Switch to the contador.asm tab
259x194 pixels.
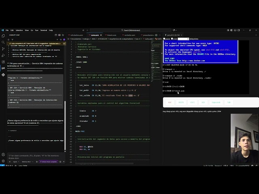pyautogui.click(x=129, y=35)
